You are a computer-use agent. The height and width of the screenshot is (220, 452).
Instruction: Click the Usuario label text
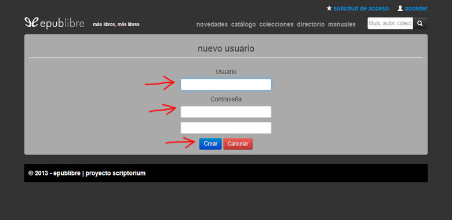point(226,72)
